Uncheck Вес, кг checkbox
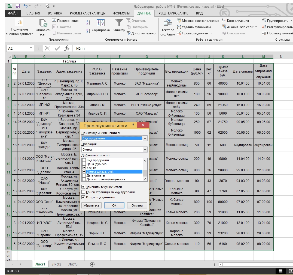The height and width of the screenshot is (275, 293). click(x=84, y=168)
